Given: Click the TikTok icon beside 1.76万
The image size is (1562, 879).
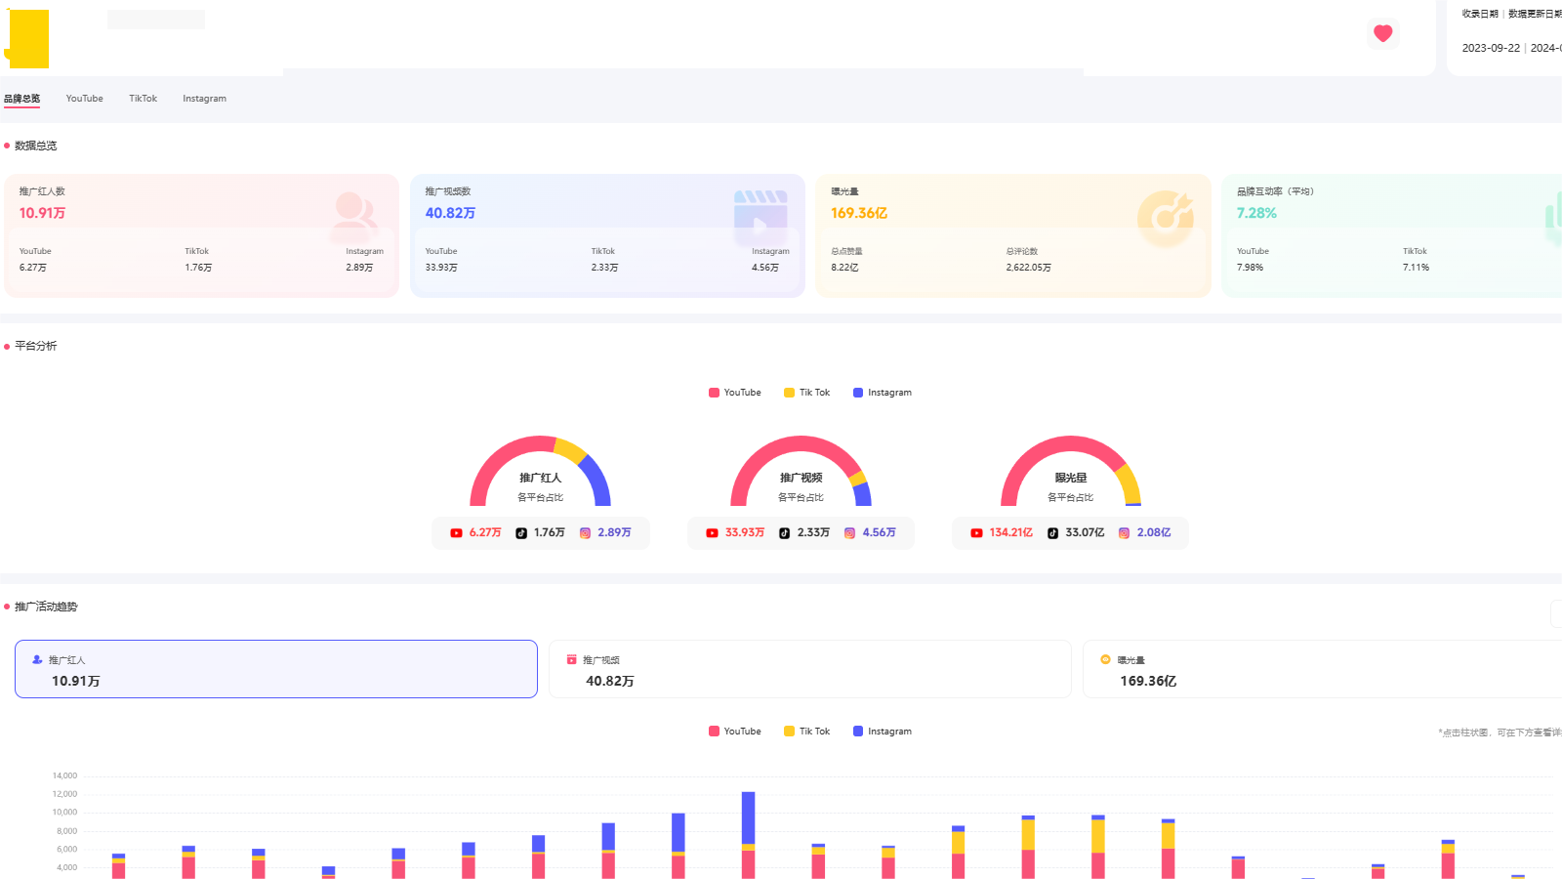Looking at the screenshot, I should pos(521,533).
